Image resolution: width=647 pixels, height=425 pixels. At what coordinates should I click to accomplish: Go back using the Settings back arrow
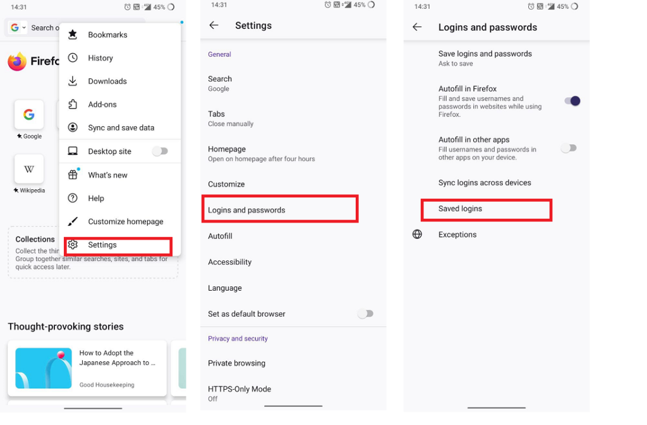[x=214, y=25]
